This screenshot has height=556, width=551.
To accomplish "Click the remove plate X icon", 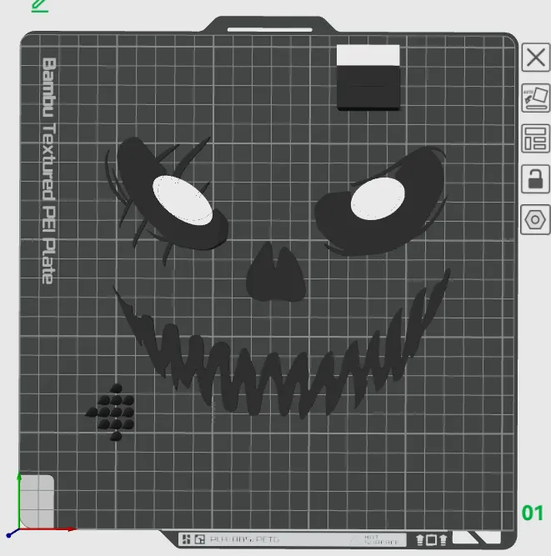I will pyautogui.click(x=536, y=58).
